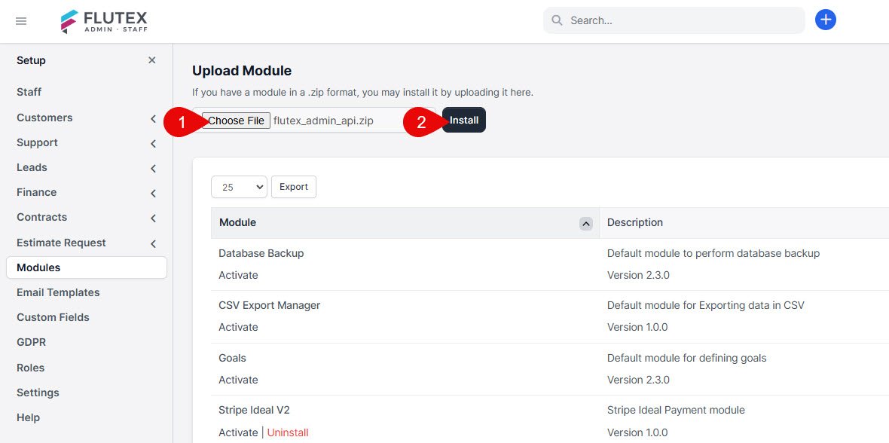Open the 25 entries per page dropdown

[x=239, y=187]
